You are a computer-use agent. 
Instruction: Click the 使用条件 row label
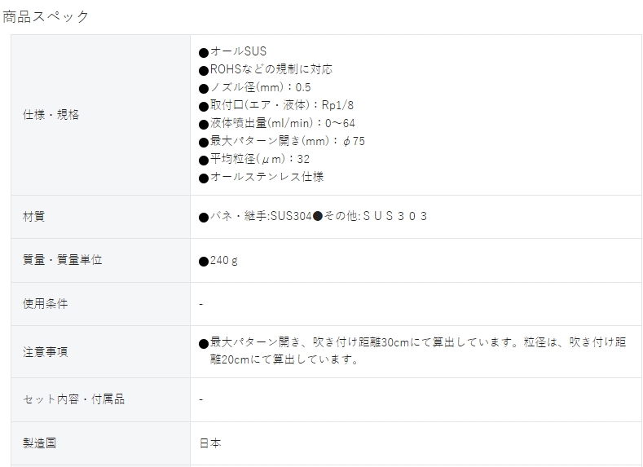(x=45, y=304)
